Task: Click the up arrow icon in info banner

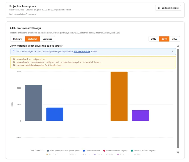Action: click(14, 51)
